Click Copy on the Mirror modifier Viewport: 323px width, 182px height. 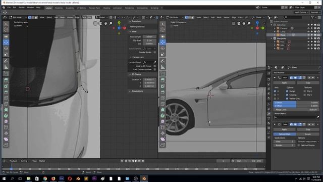point(308,83)
